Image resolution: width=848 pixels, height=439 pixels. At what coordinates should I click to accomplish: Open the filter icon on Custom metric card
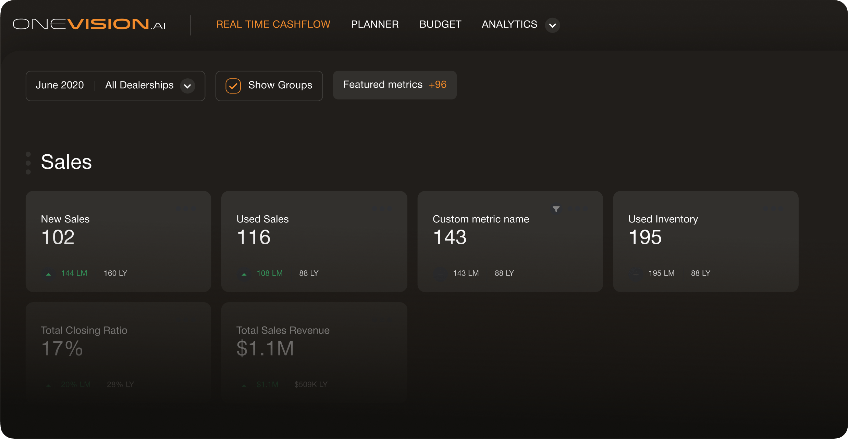coord(556,209)
